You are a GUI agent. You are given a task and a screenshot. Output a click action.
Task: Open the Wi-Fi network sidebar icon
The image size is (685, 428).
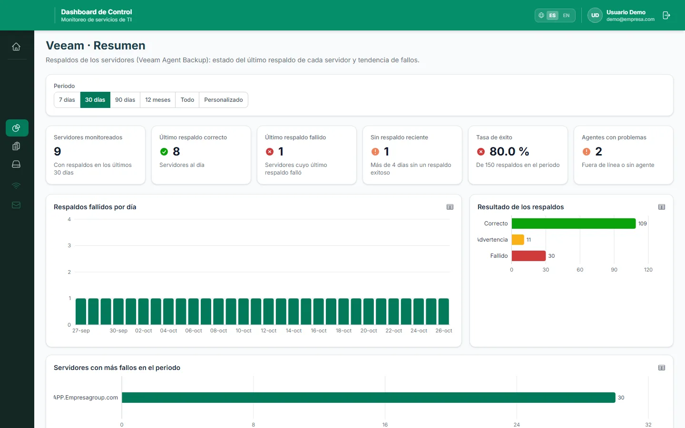tap(16, 185)
